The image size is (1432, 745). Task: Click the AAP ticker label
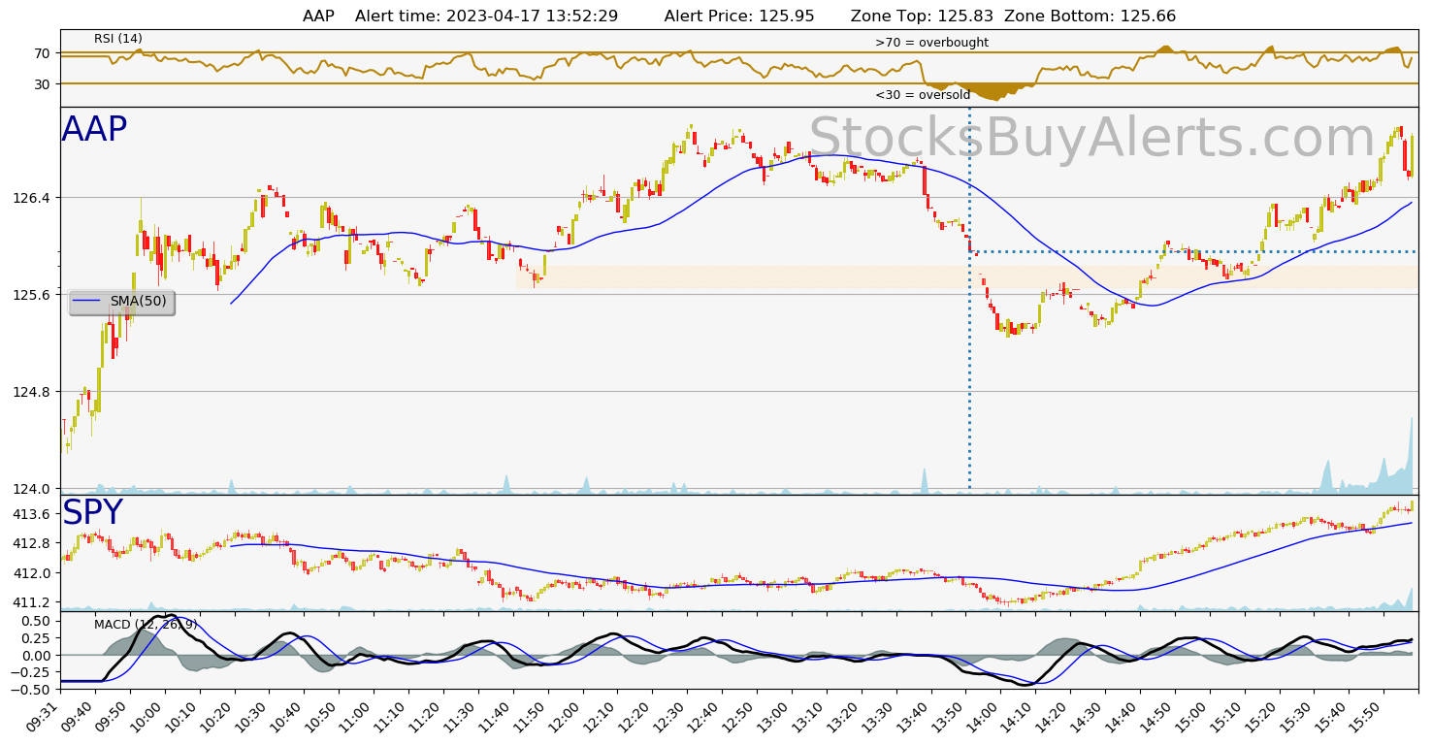coord(94,130)
